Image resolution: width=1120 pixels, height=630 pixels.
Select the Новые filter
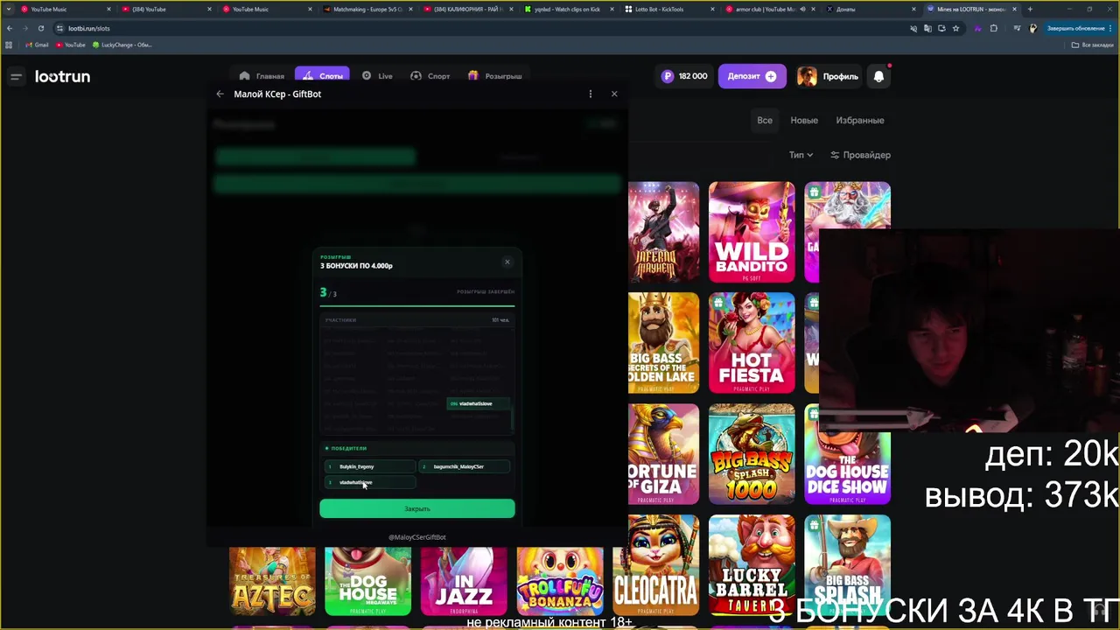pos(804,121)
